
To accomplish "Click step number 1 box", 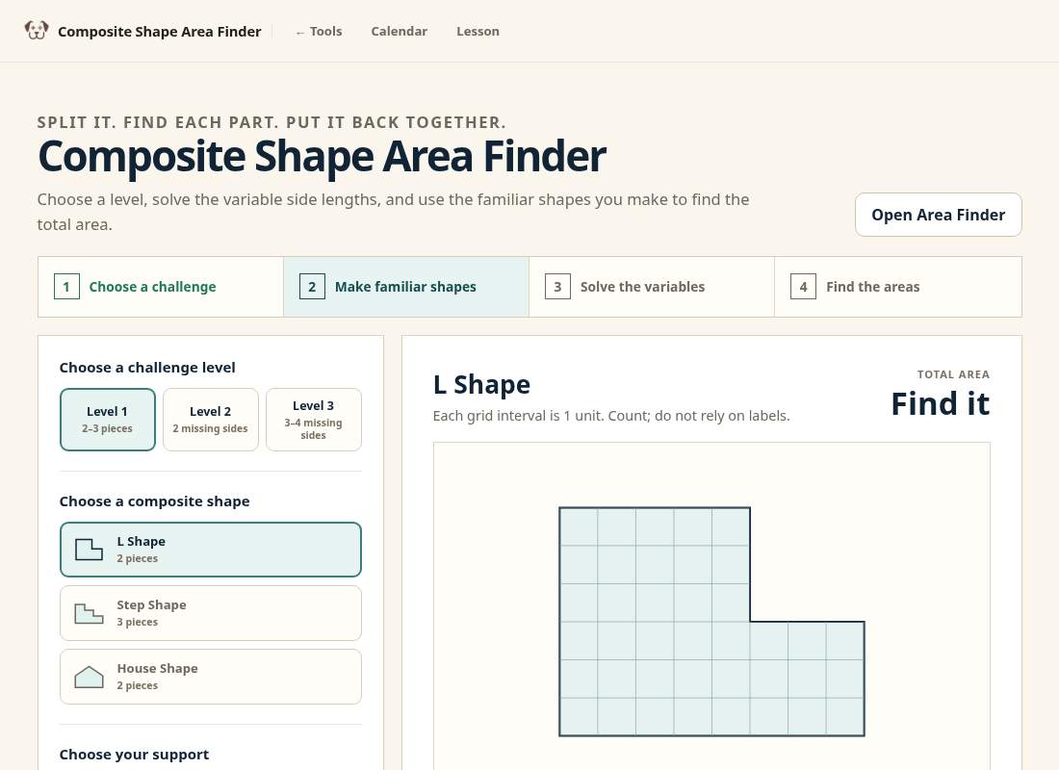I will click(66, 287).
